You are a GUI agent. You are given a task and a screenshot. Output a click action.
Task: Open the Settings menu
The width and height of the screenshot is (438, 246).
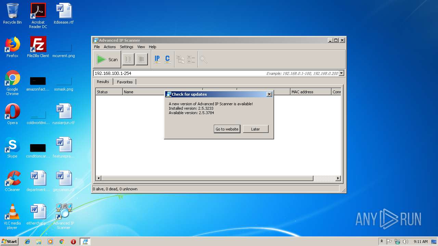(127, 47)
